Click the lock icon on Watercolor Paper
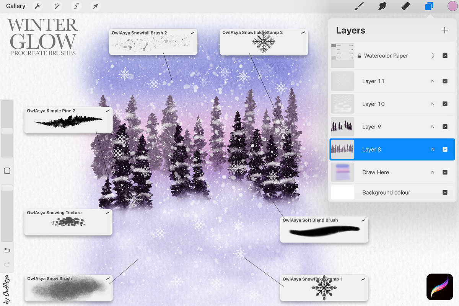 359,56
